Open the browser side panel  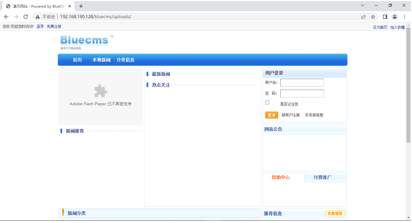[x=385, y=17]
